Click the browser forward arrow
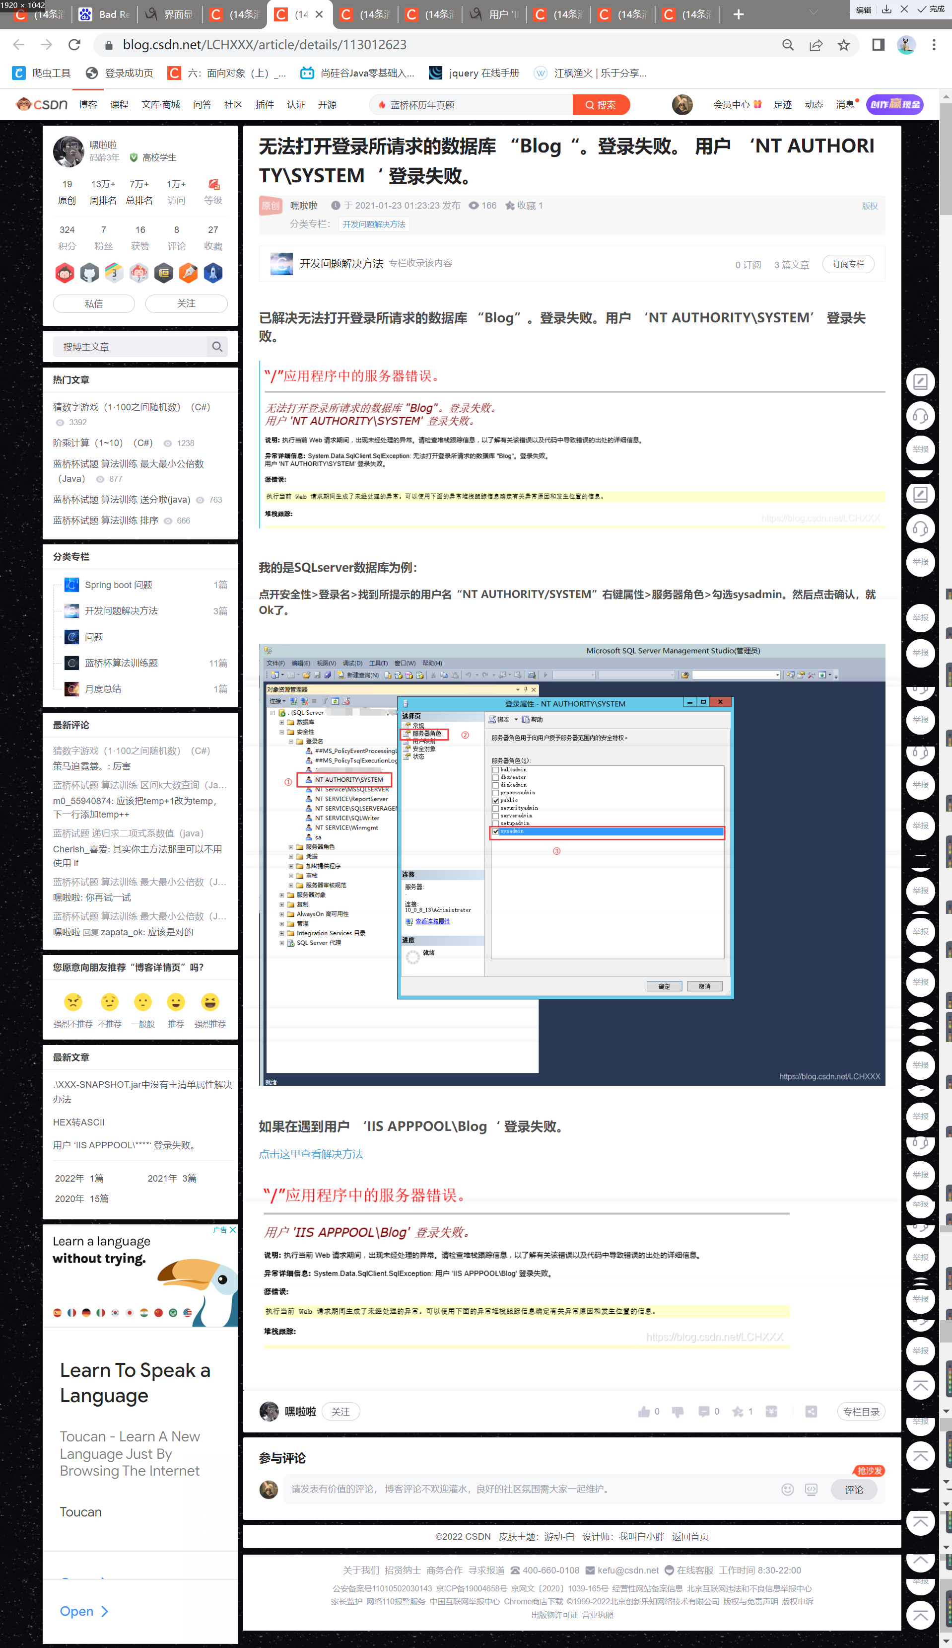The height and width of the screenshot is (1648, 952). click(46, 45)
